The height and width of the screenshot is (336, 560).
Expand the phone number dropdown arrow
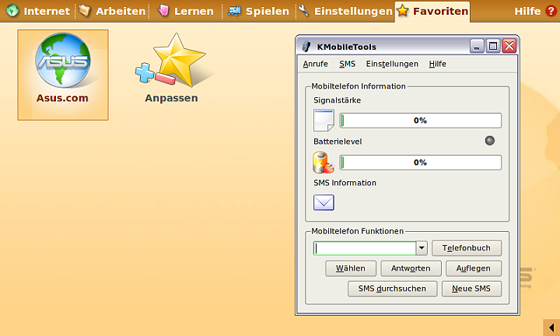(x=422, y=248)
